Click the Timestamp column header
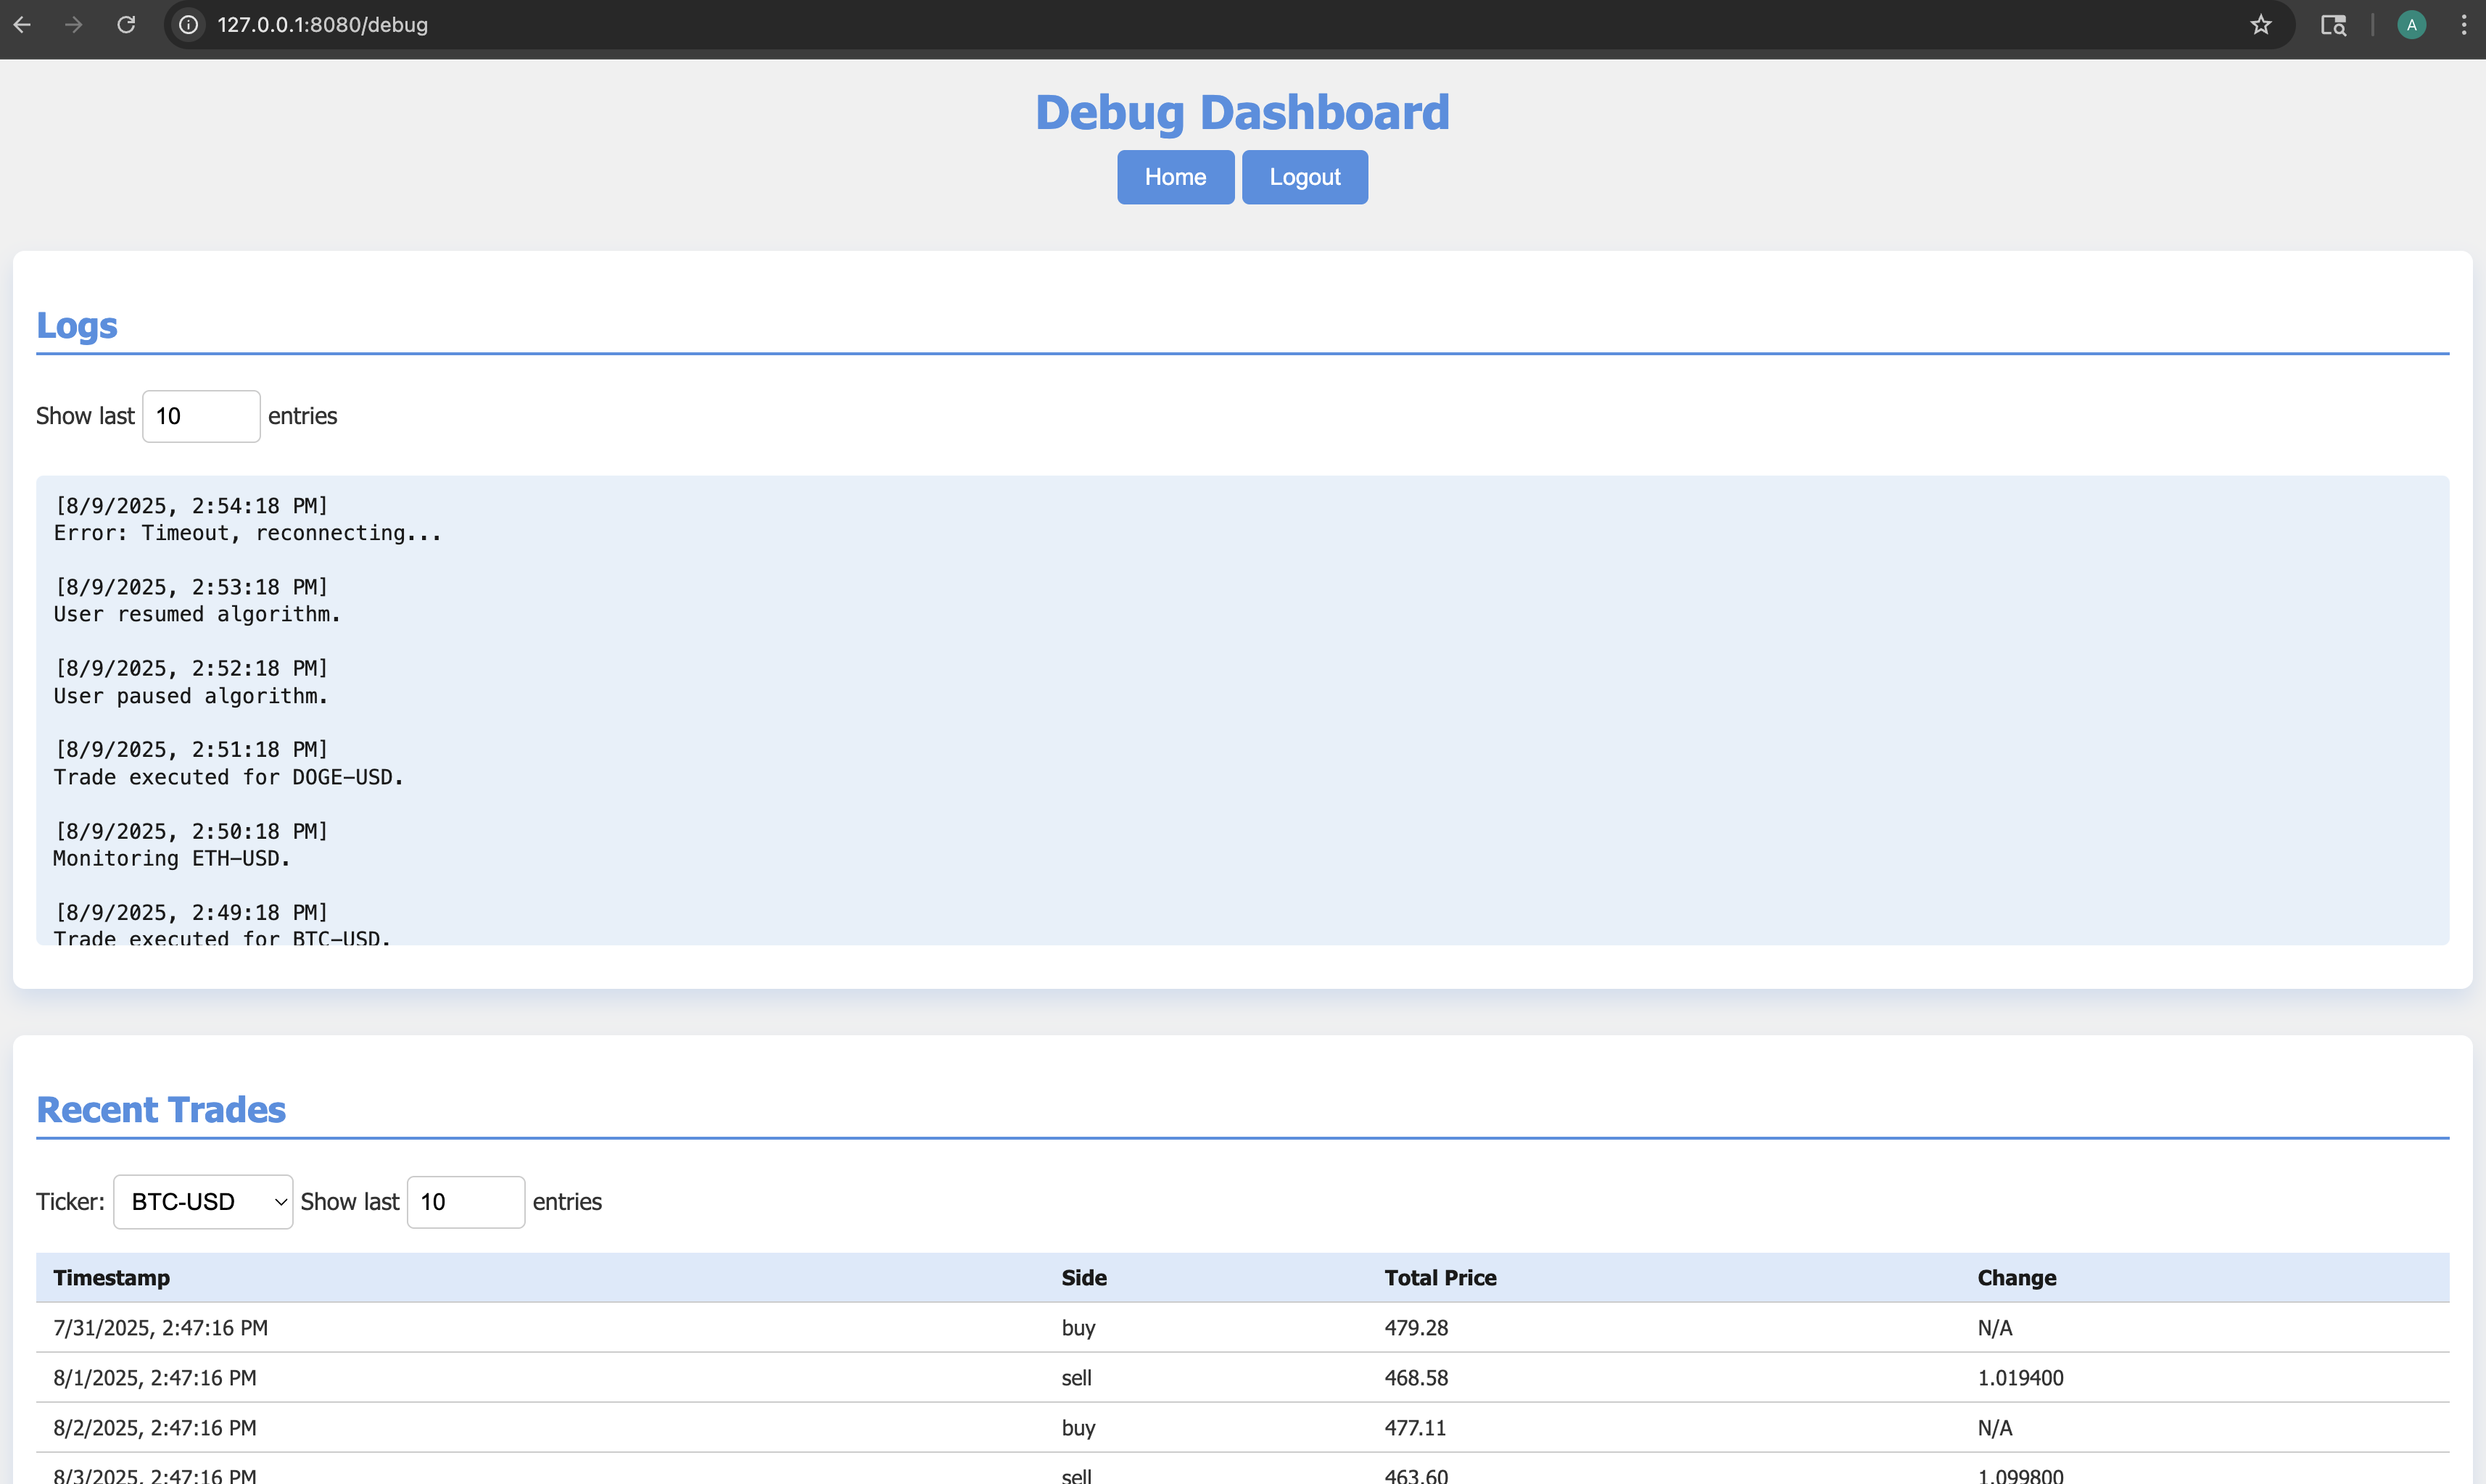 [x=112, y=1278]
